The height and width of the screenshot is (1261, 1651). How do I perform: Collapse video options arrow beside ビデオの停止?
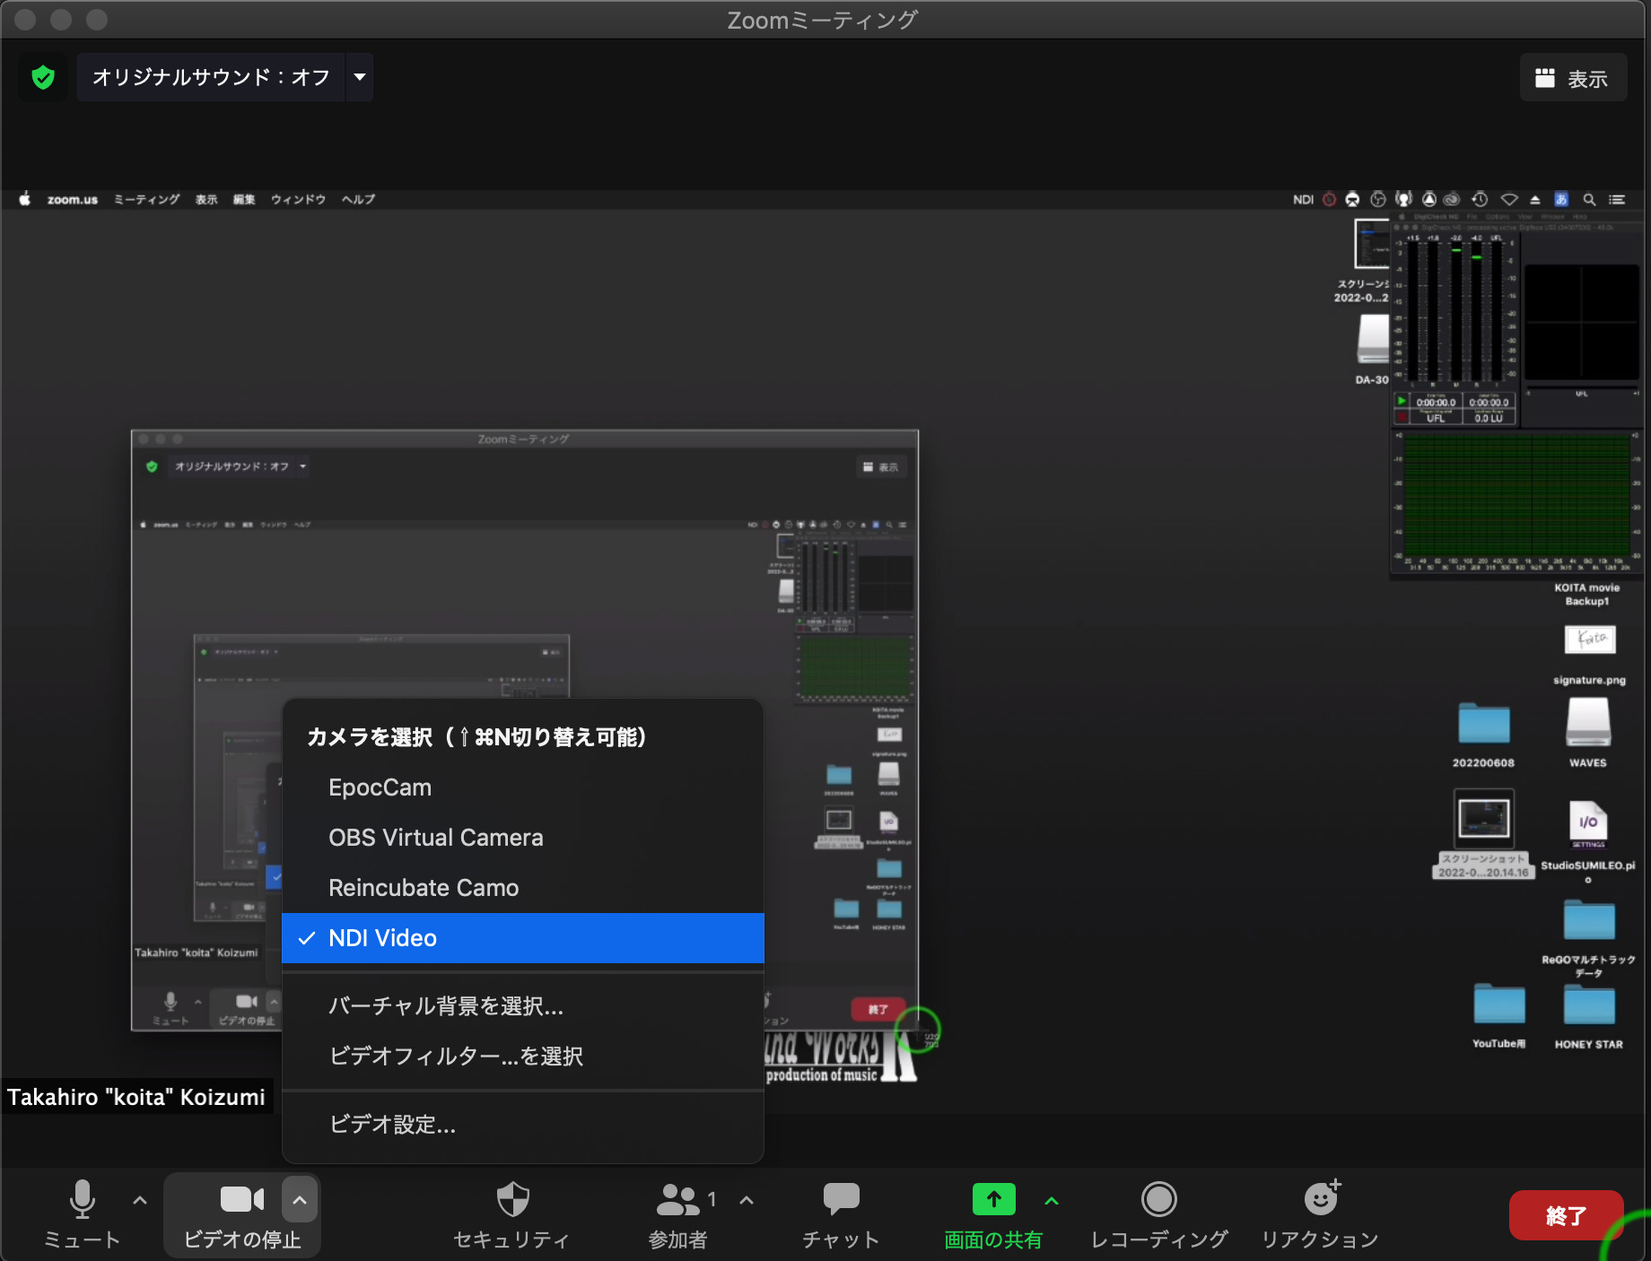point(300,1200)
